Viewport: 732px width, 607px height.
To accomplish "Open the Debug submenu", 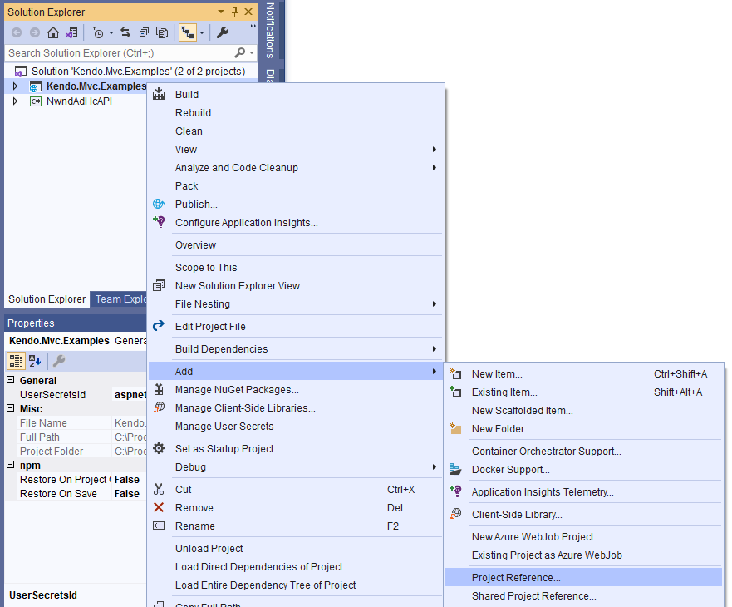I will [296, 466].
